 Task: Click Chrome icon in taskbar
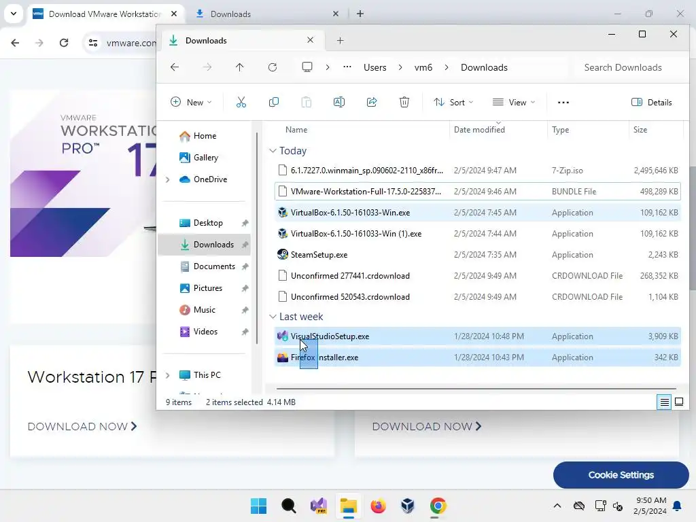[x=438, y=506]
